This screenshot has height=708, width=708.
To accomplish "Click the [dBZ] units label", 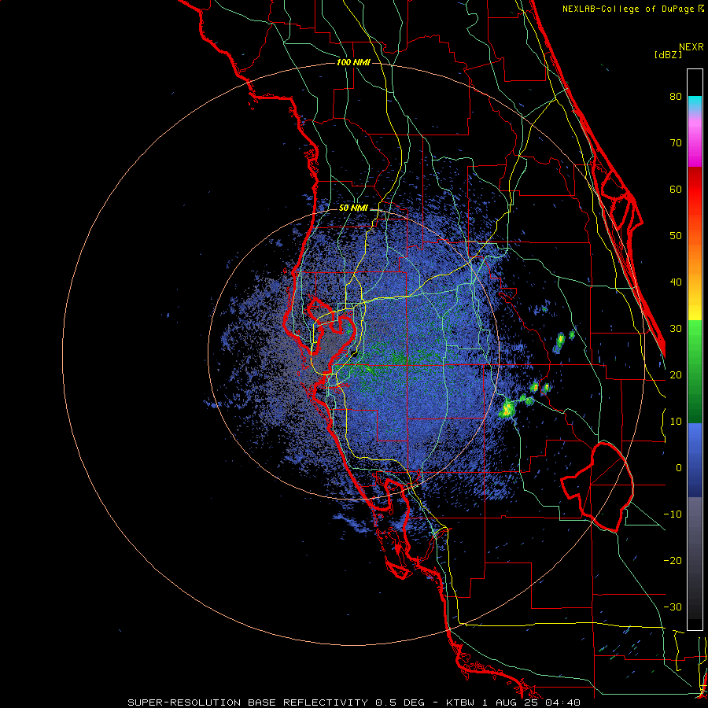I will pos(668,54).
